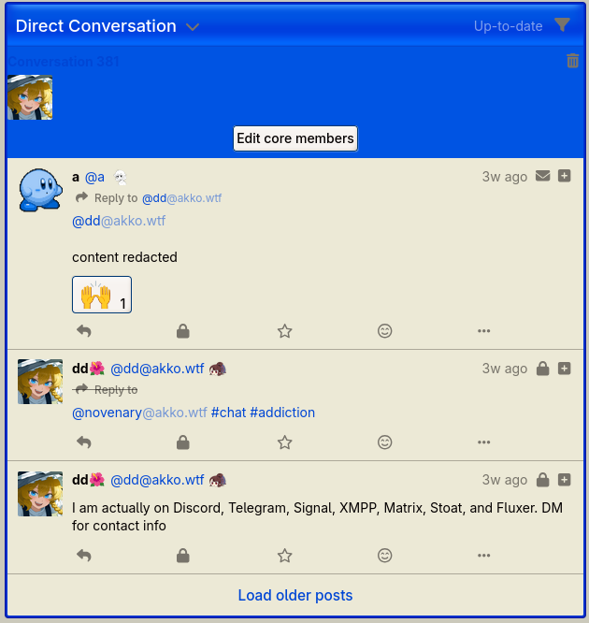Toggle the raised hands emoji reaction
Screen dimensions: 589x623
(102, 295)
